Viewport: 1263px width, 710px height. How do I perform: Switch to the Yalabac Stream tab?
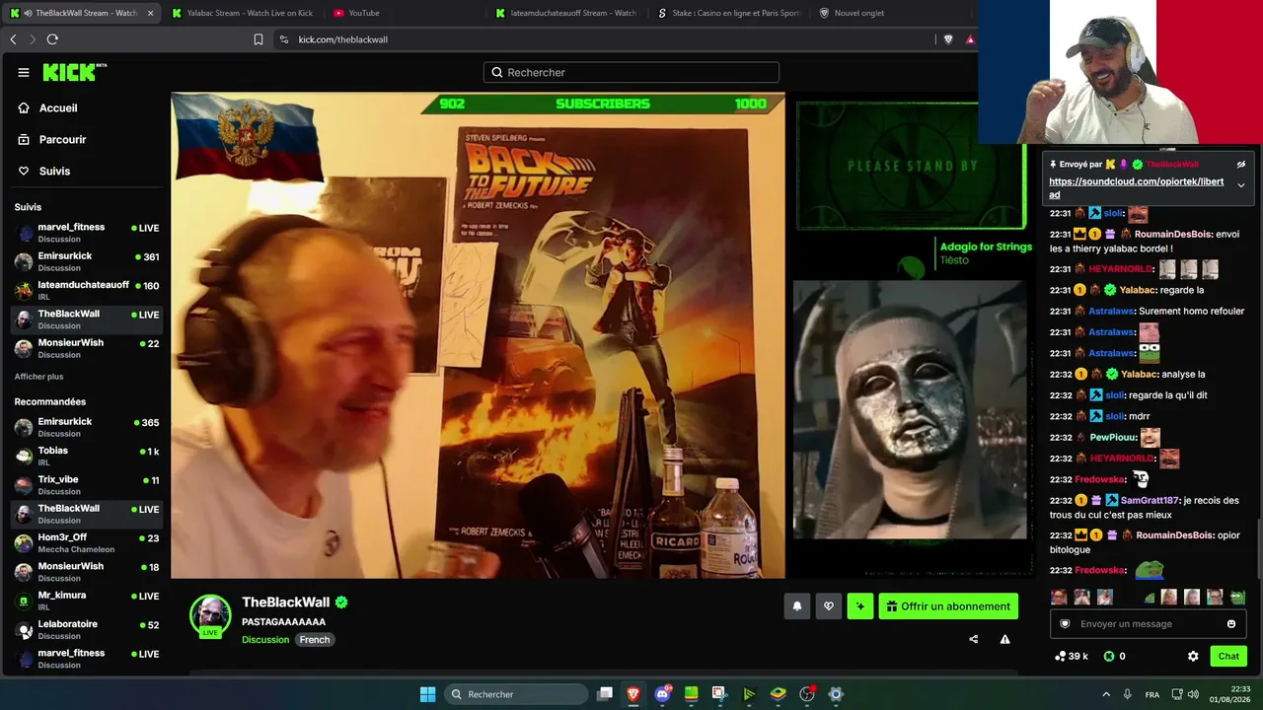(242, 13)
